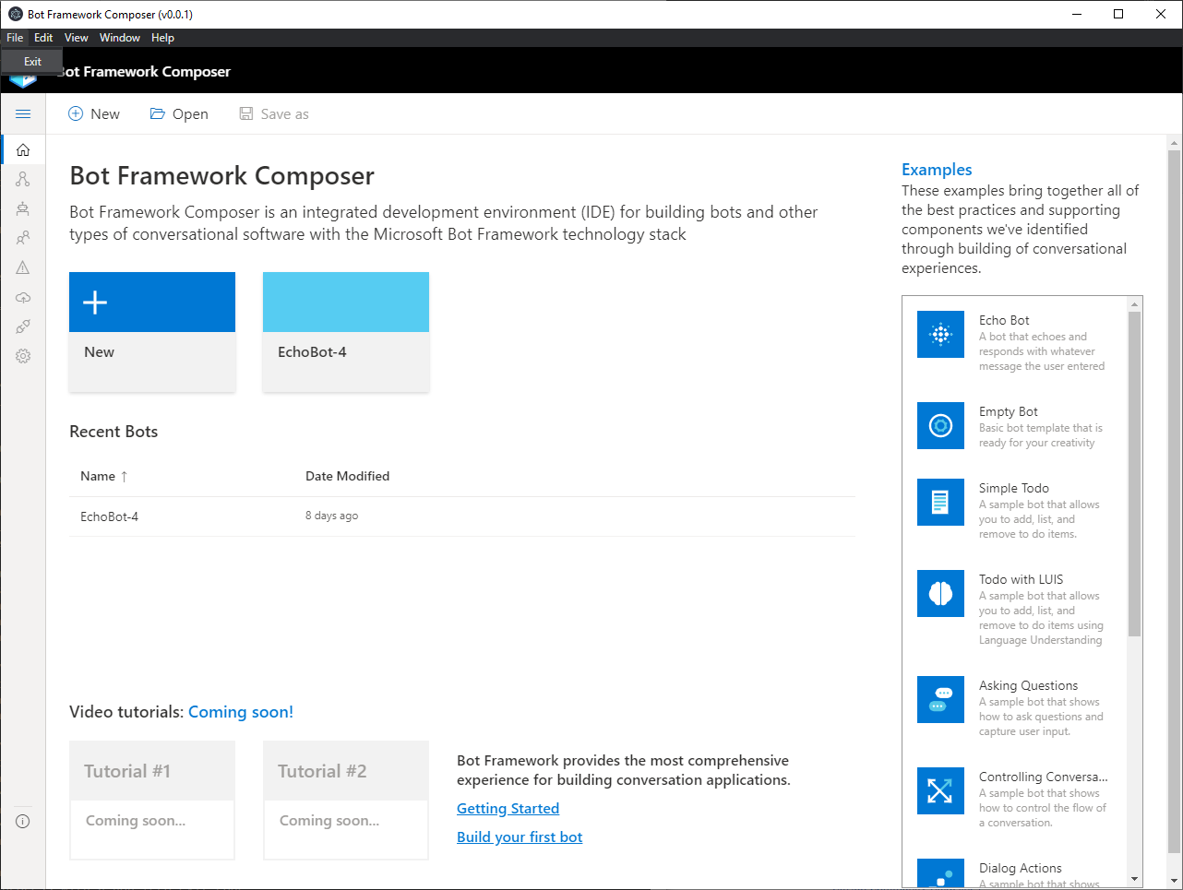This screenshot has height=890, width=1183.
Task: Open the Getting Started link
Action: 508,808
